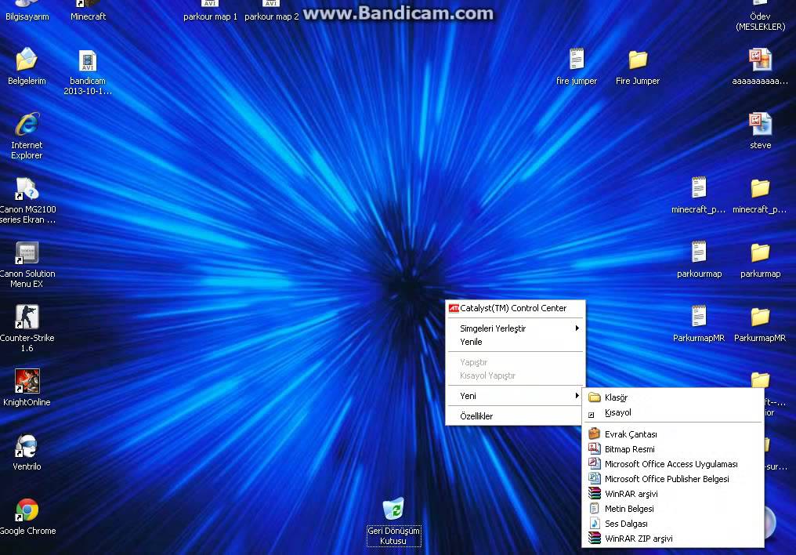Viewport: 796px width, 555px height.
Task: Select the Google Chrome shortcut icon
Action: 27,510
